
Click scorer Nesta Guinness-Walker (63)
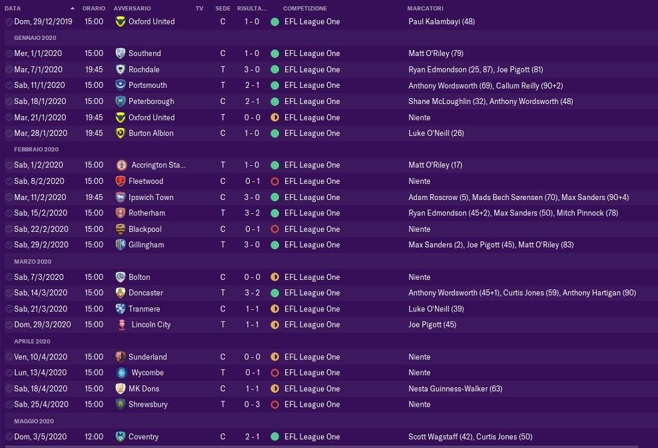[x=456, y=389]
